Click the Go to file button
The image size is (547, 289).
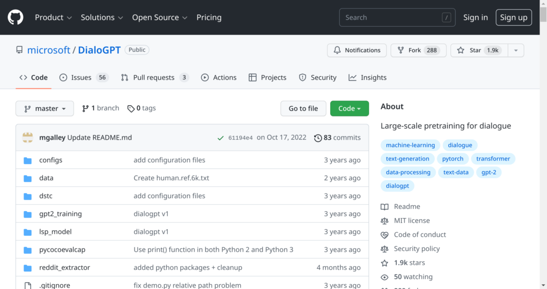click(303, 109)
